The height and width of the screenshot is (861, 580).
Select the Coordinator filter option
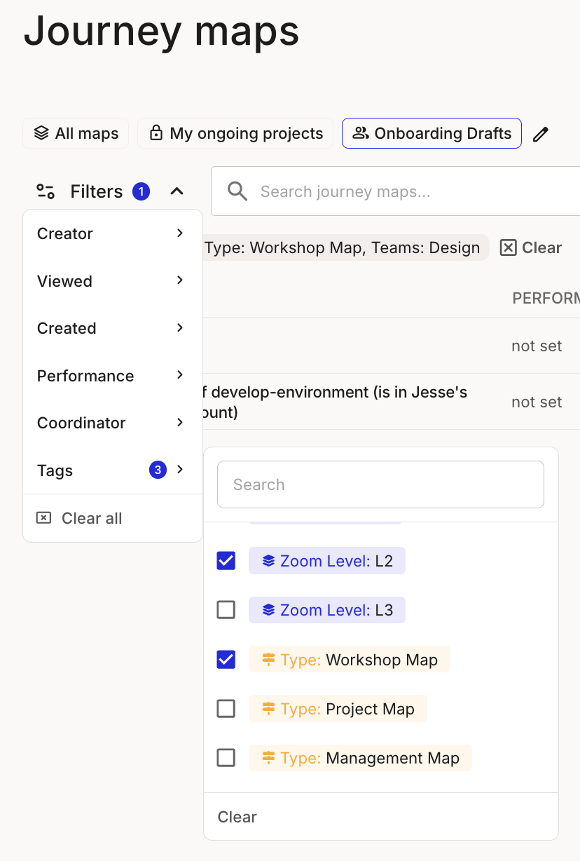pyautogui.click(x=112, y=423)
